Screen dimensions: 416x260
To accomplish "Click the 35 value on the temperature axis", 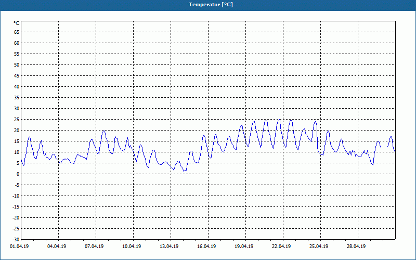I will [x=17, y=98].
